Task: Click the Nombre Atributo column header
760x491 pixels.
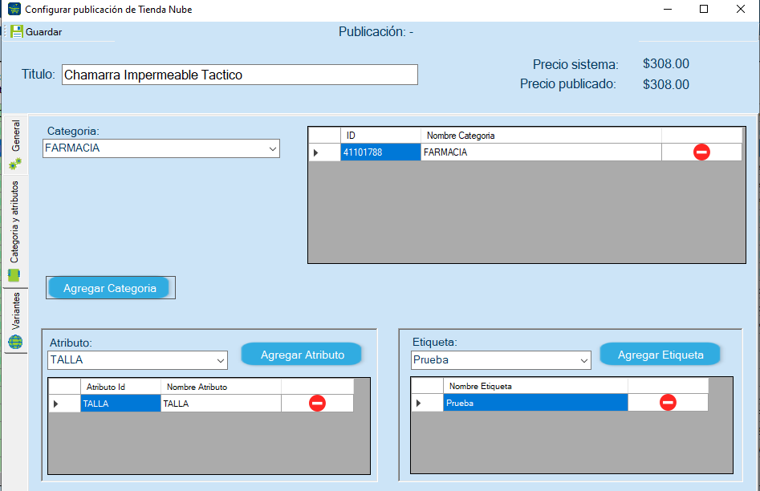Action: point(221,387)
